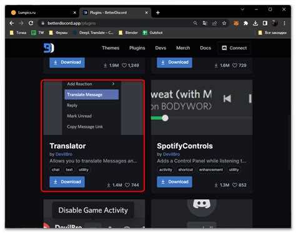Click the site info icon beside URL
The height and width of the screenshot is (233, 296).
click(42, 23)
